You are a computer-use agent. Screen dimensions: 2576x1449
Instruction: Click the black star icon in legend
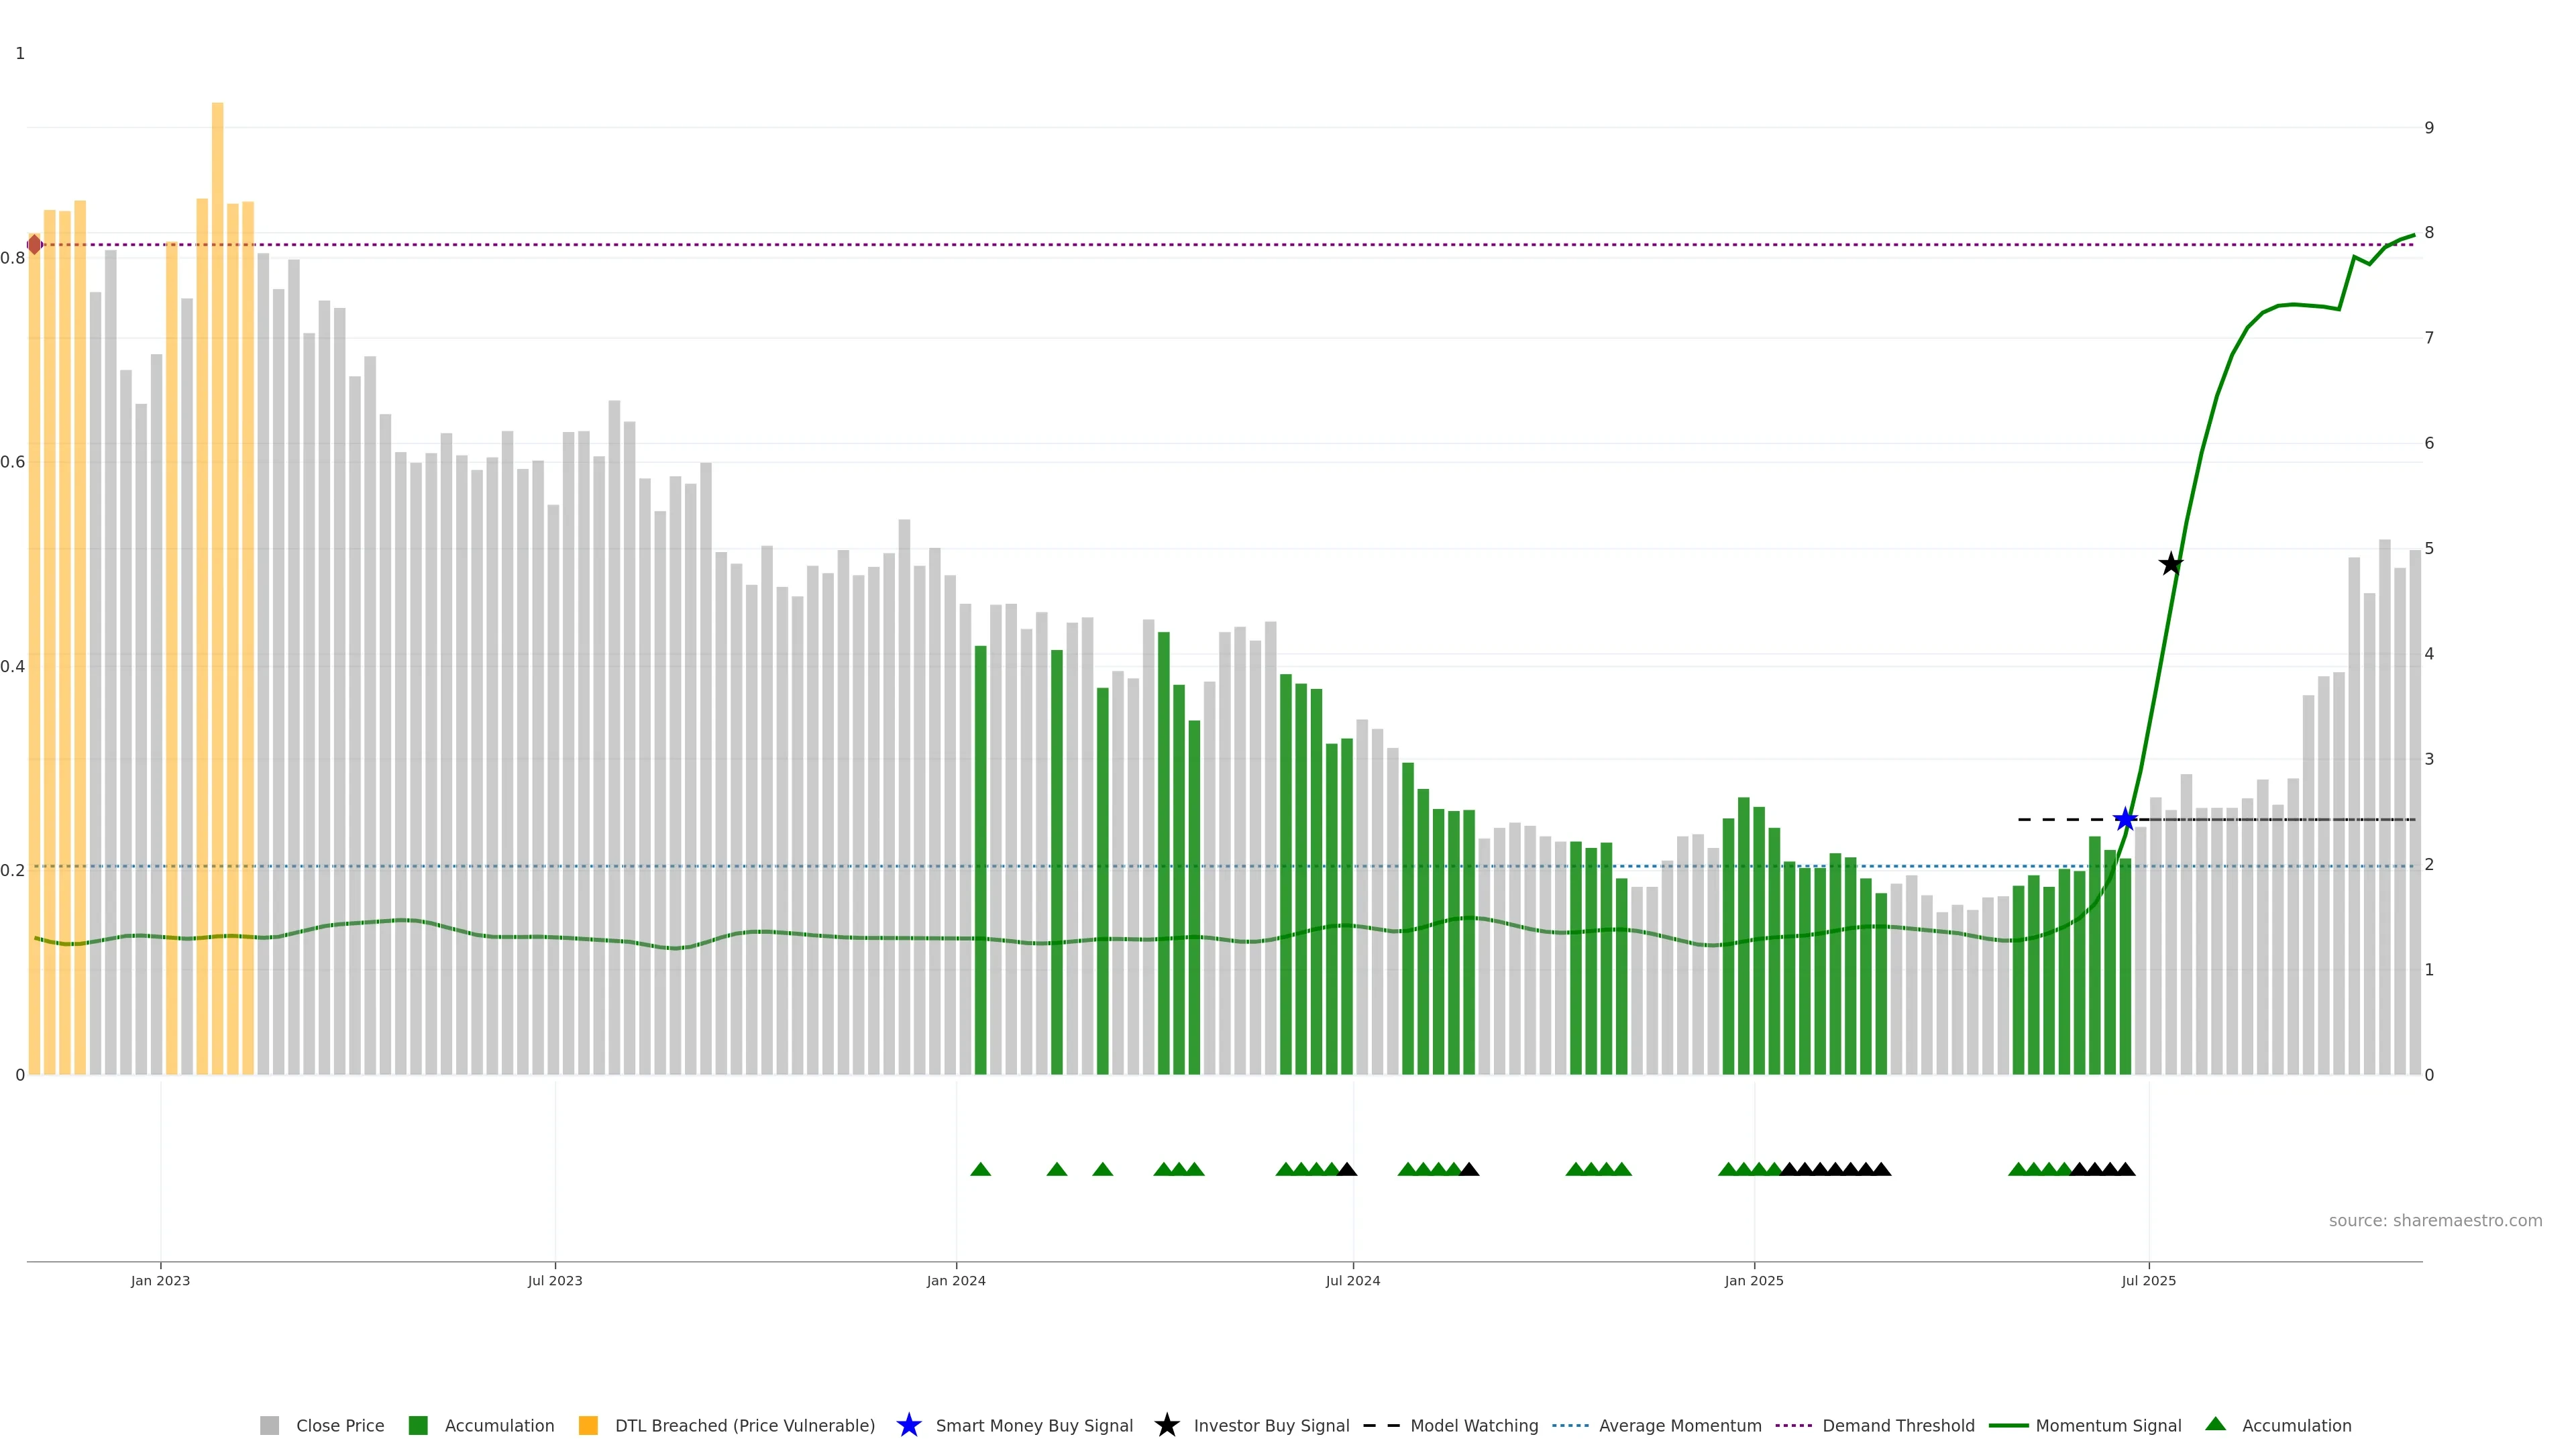point(1166,1425)
